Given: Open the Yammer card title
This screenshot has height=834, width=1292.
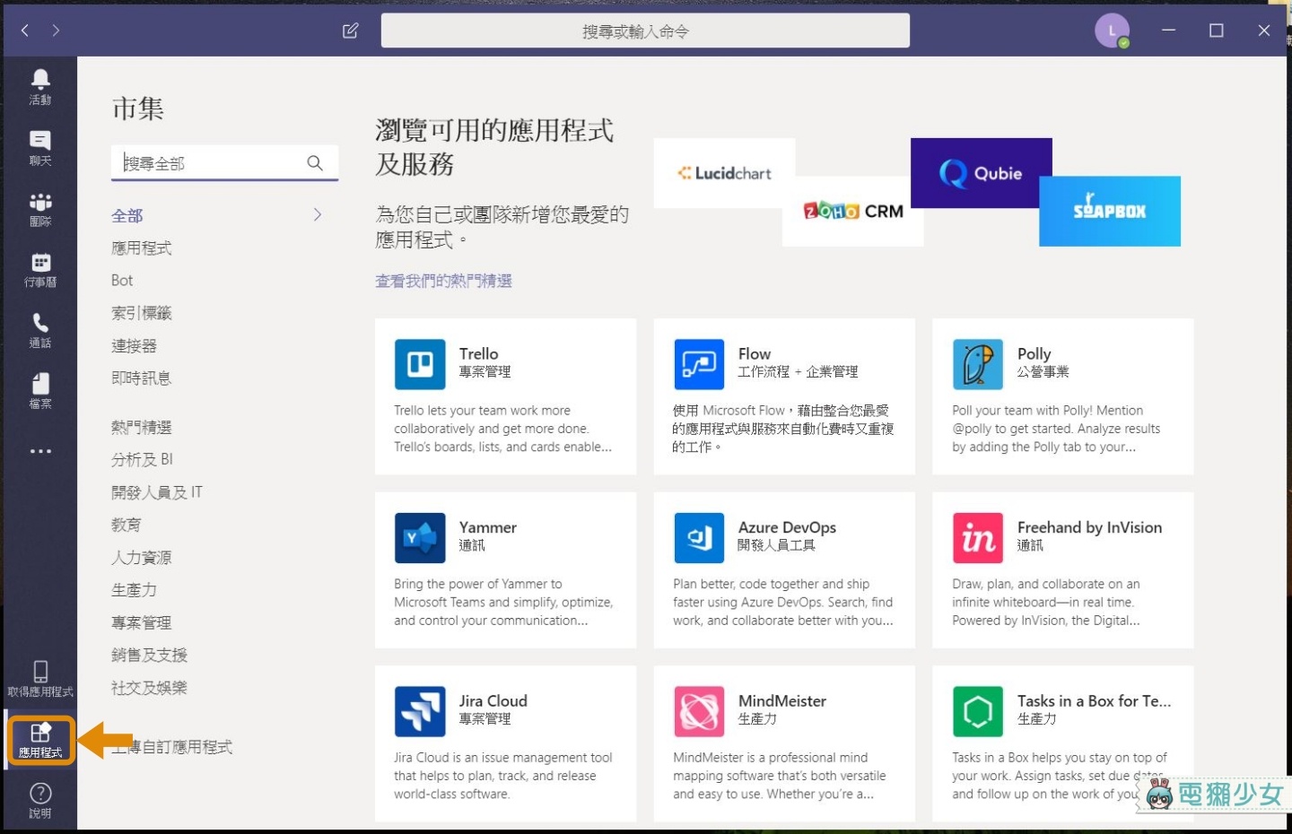Looking at the screenshot, I should coord(488,527).
